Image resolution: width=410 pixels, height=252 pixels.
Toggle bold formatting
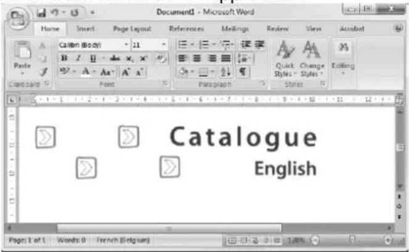tap(64, 59)
